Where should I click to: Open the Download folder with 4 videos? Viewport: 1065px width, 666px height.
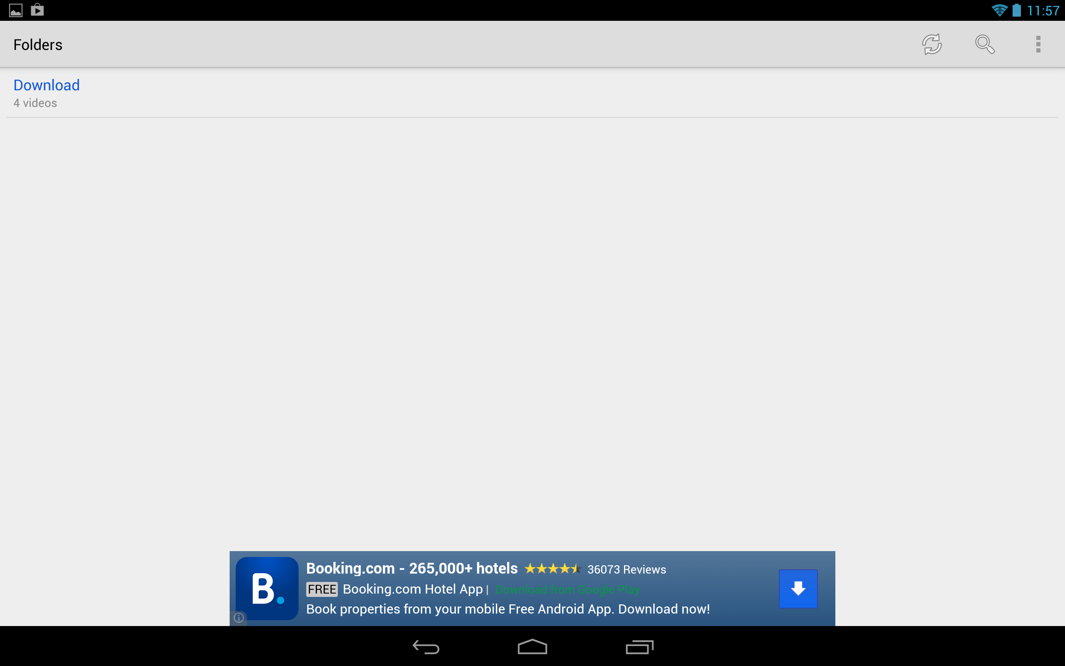[x=46, y=85]
